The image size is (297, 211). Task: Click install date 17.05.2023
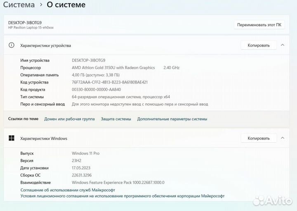(x=81, y=168)
